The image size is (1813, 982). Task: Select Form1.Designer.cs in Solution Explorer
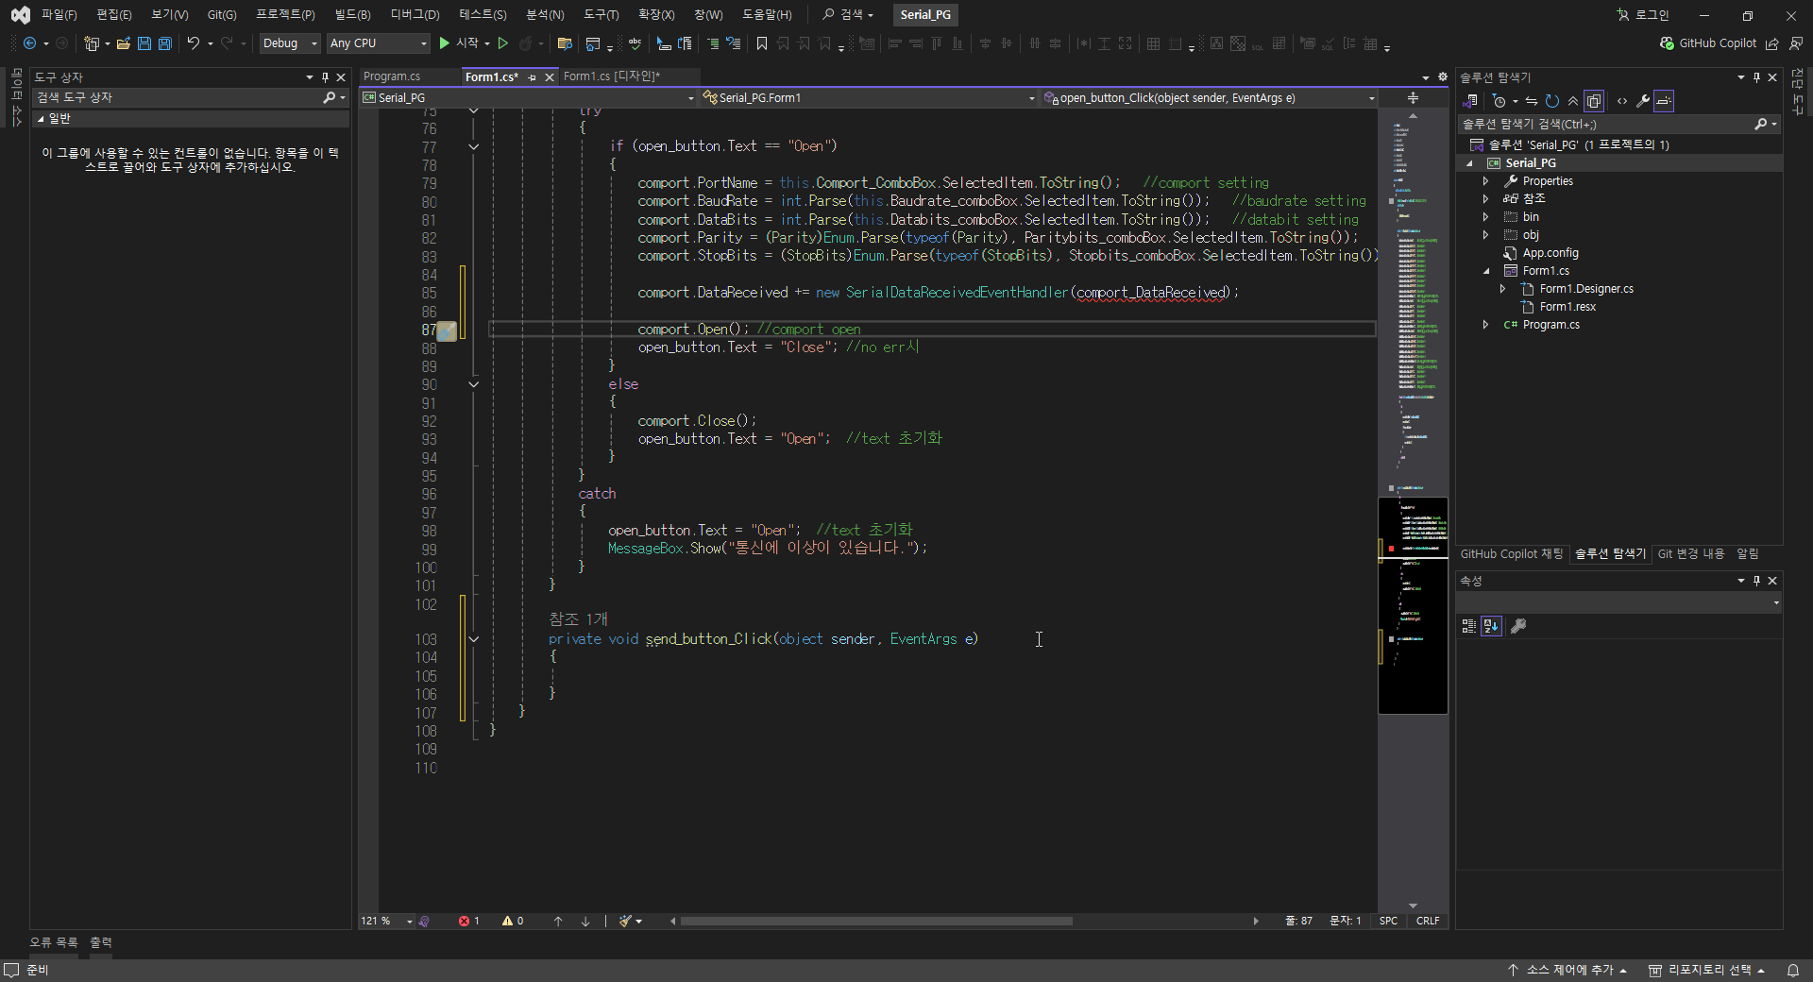point(1586,289)
